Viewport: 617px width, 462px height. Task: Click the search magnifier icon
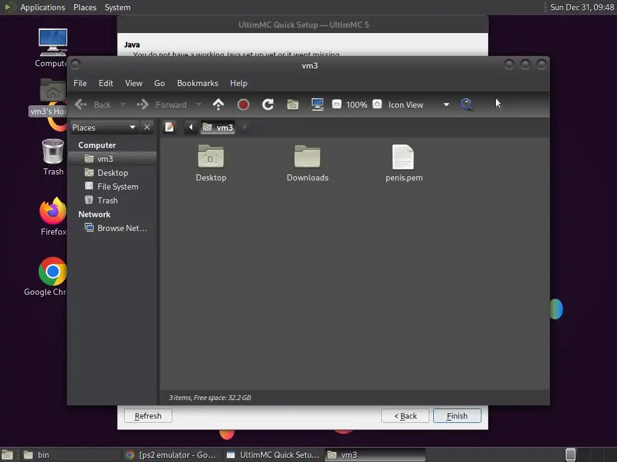(x=466, y=105)
